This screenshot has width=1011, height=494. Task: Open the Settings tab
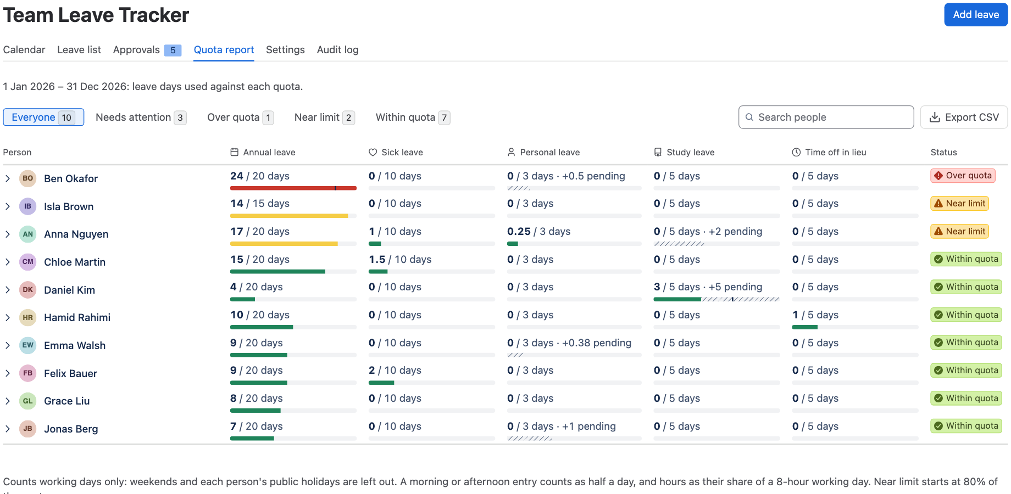tap(285, 50)
